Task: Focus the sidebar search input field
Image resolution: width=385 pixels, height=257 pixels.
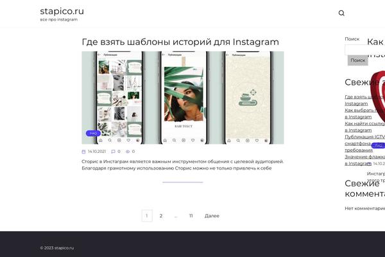Action: [365, 49]
